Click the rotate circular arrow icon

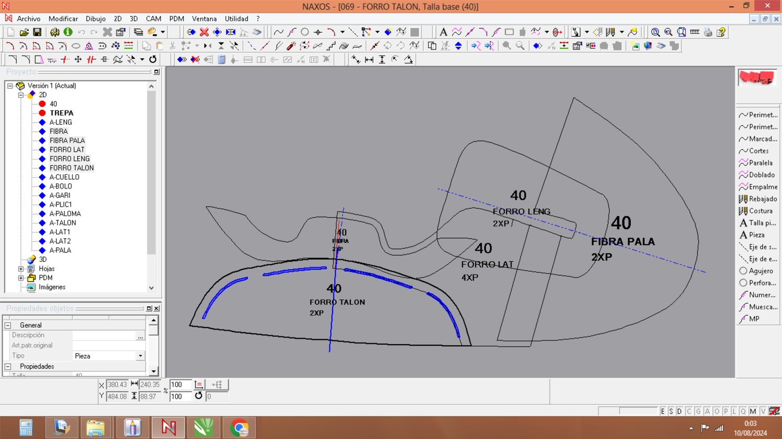(x=153, y=59)
